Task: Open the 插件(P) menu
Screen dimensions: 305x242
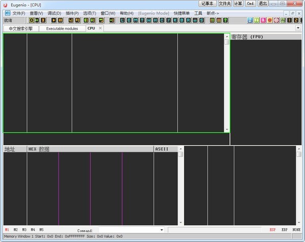Action: pos(72,13)
